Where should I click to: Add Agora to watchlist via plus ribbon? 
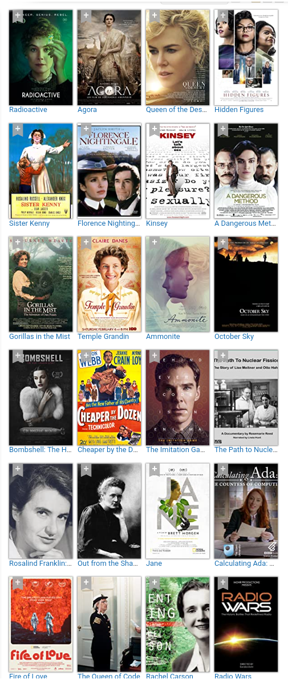86,17
